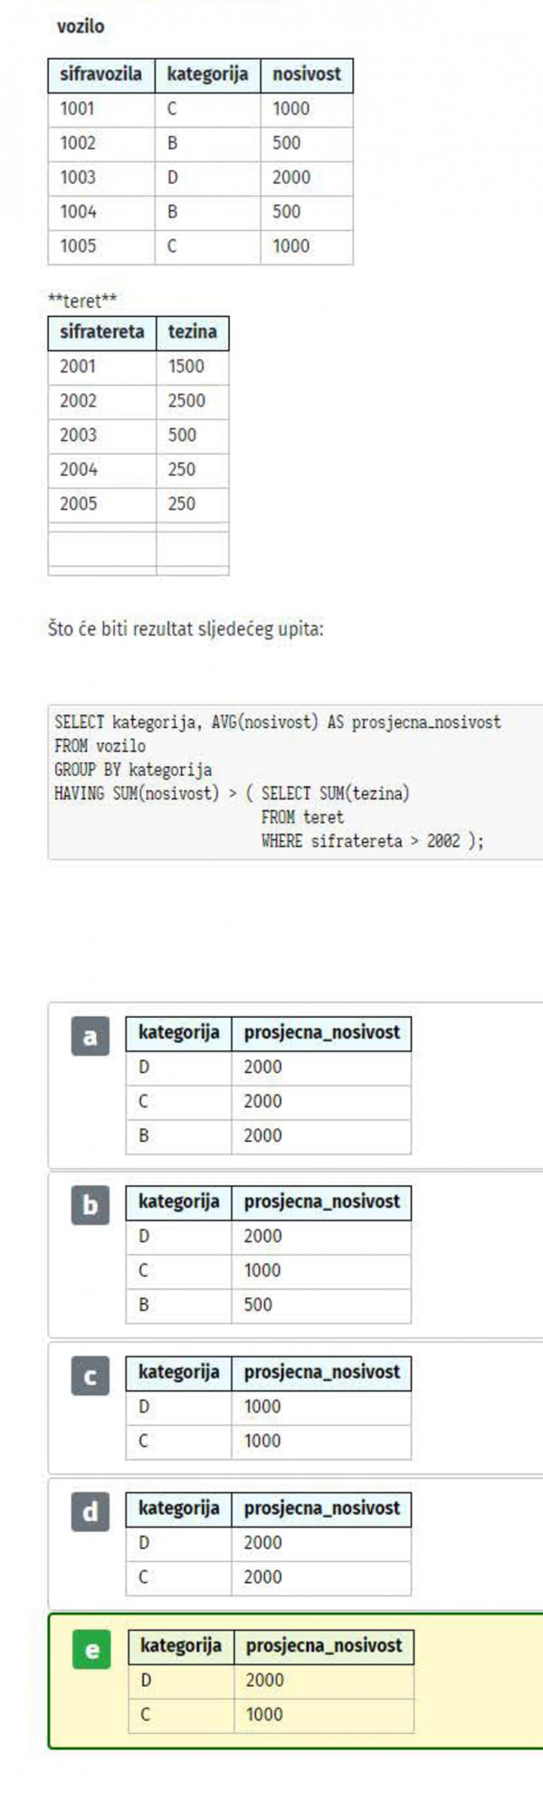Pick answer option d badge
543x1811 pixels.
90,1512
